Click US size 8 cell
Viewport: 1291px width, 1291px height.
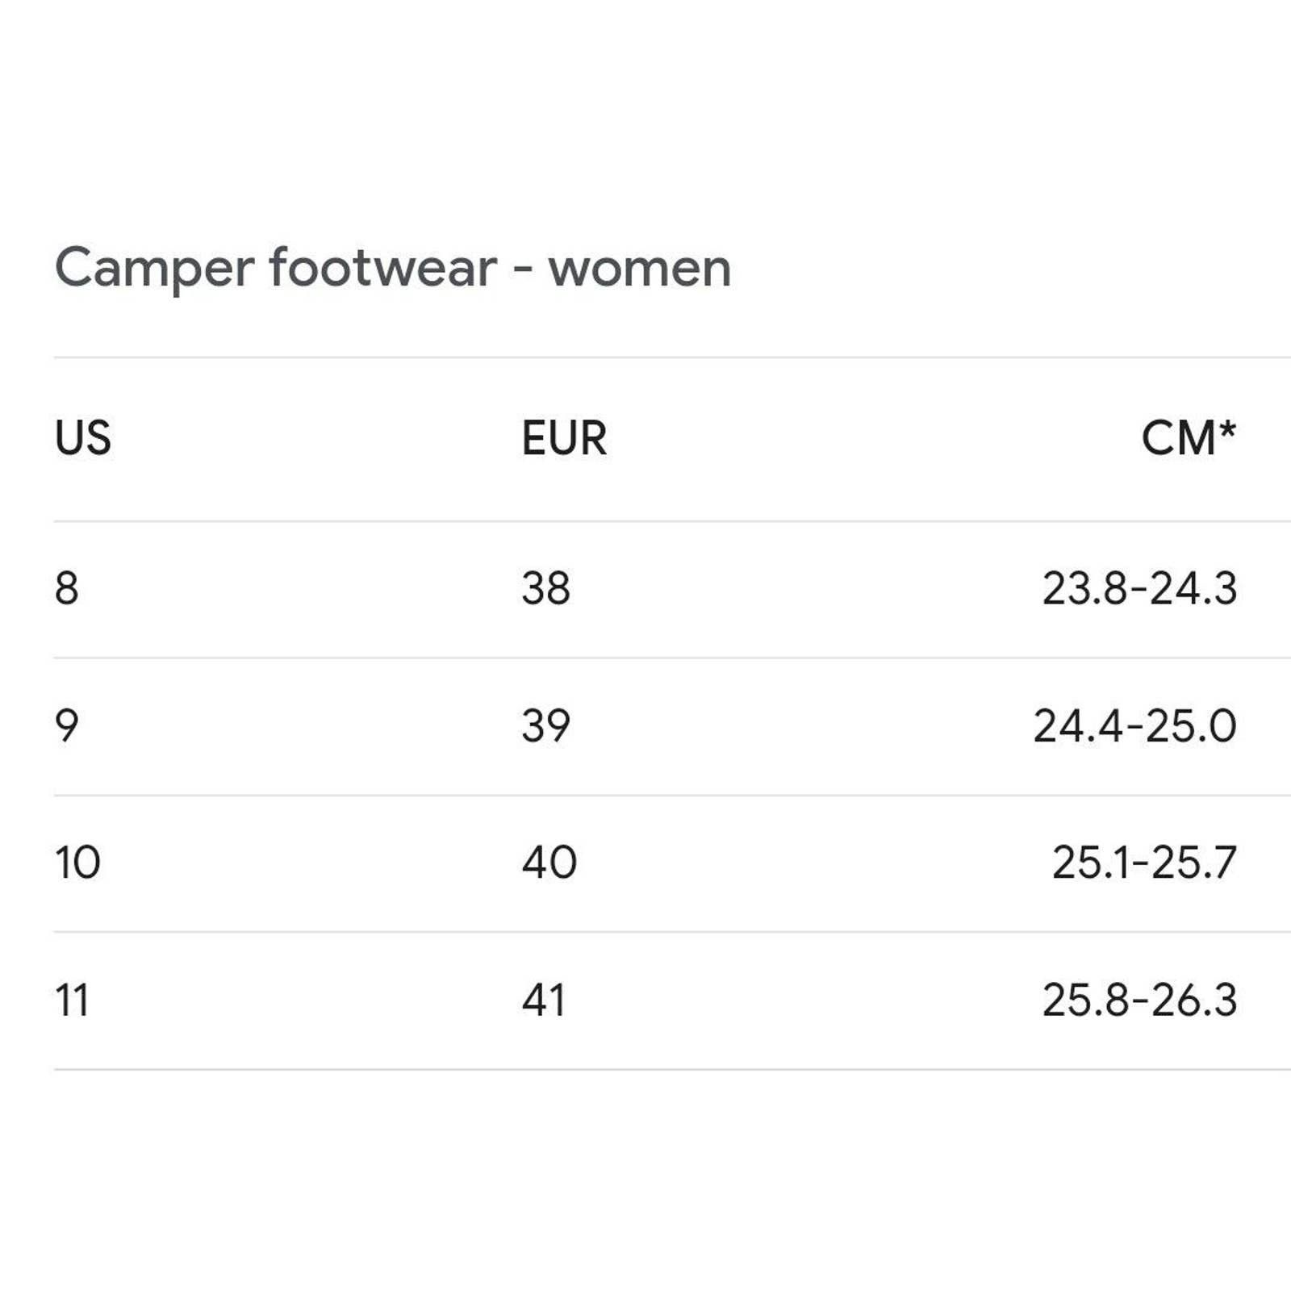[67, 588]
